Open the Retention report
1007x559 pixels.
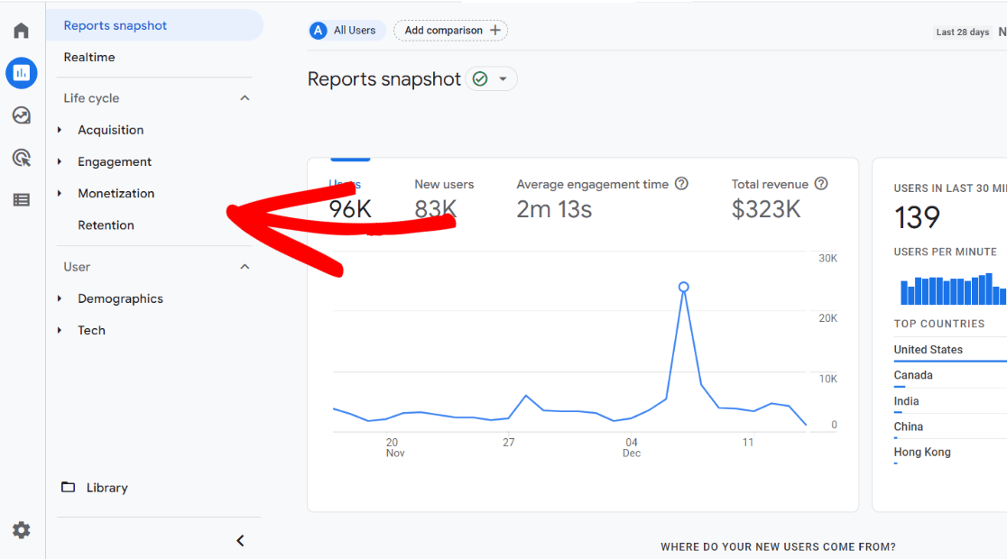click(x=106, y=225)
